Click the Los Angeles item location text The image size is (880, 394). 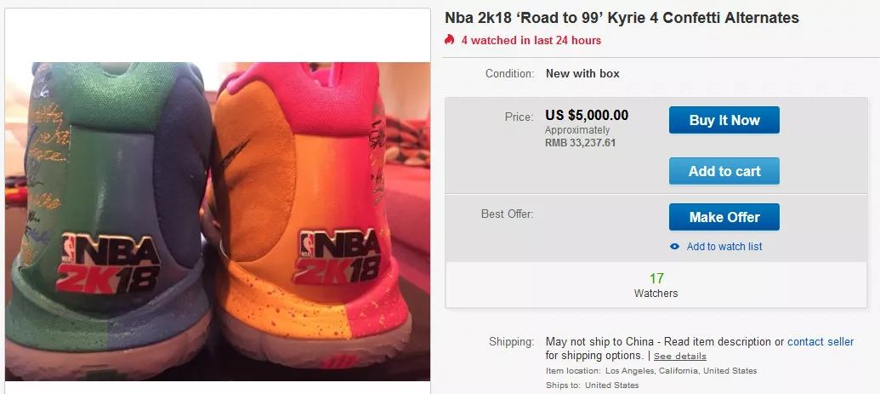680,371
